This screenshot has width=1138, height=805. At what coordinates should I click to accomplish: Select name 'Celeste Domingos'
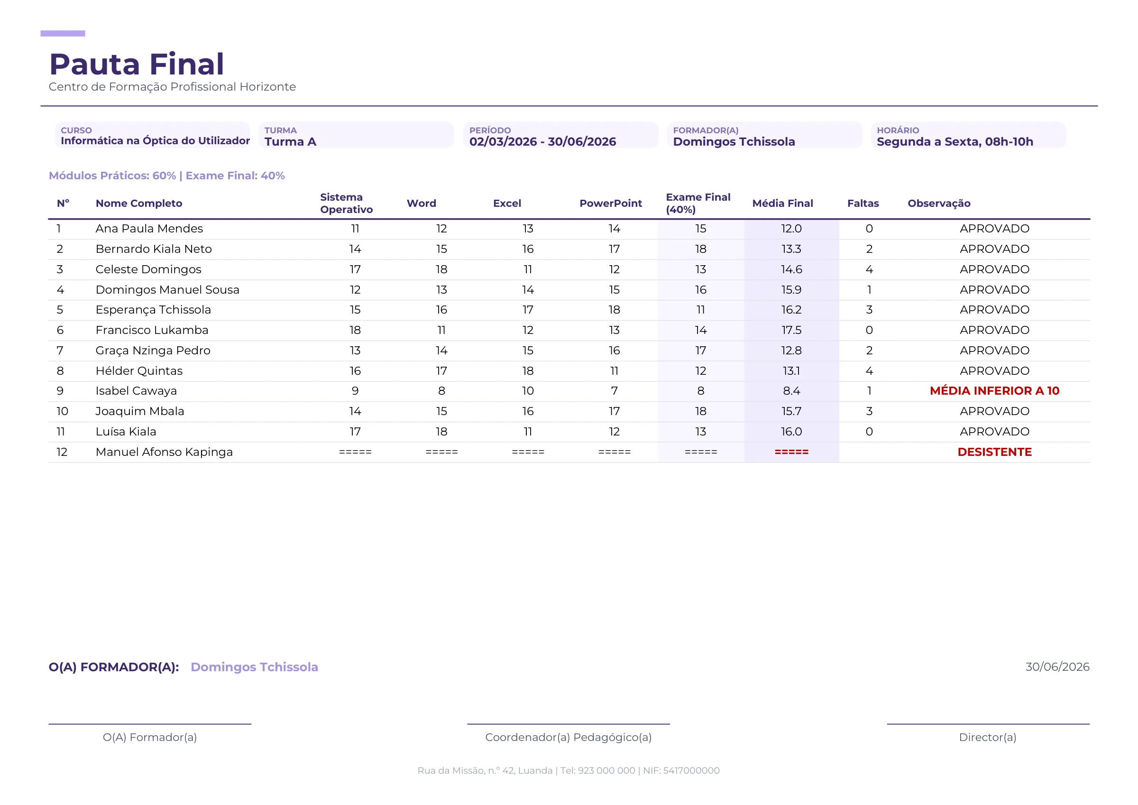[149, 269]
